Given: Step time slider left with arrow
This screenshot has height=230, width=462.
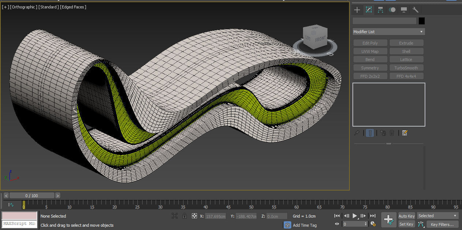Looking at the screenshot, I should pos(6,196).
